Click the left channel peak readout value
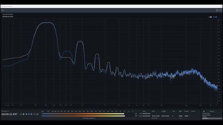 coord(136,114)
